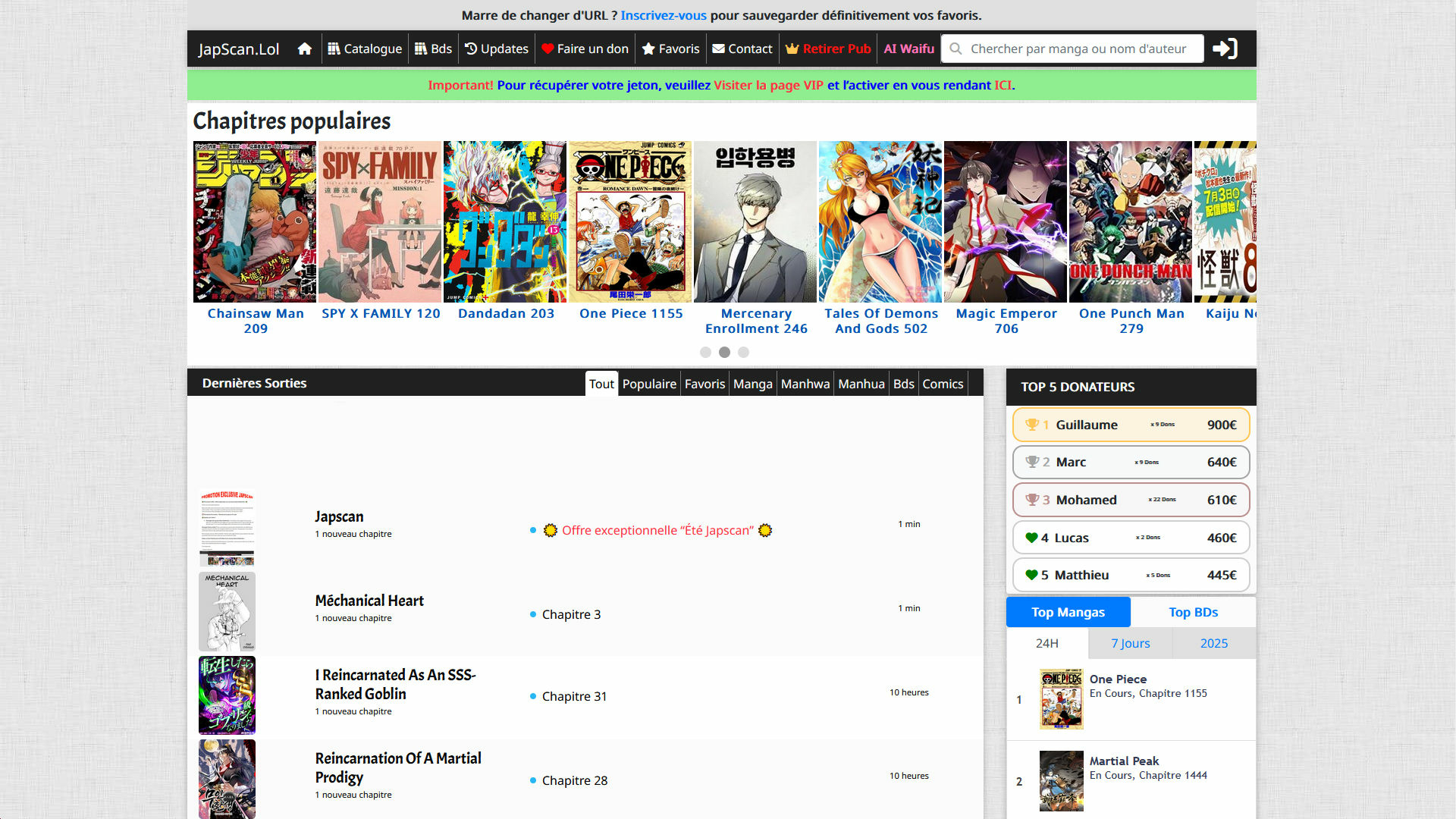Select the middle carousel pagination dot
This screenshot has width=1456, height=819.
click(724, 353)
